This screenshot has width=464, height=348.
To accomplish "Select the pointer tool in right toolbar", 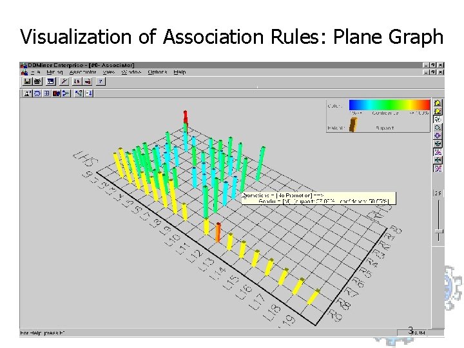I will [x=438, y=119].
